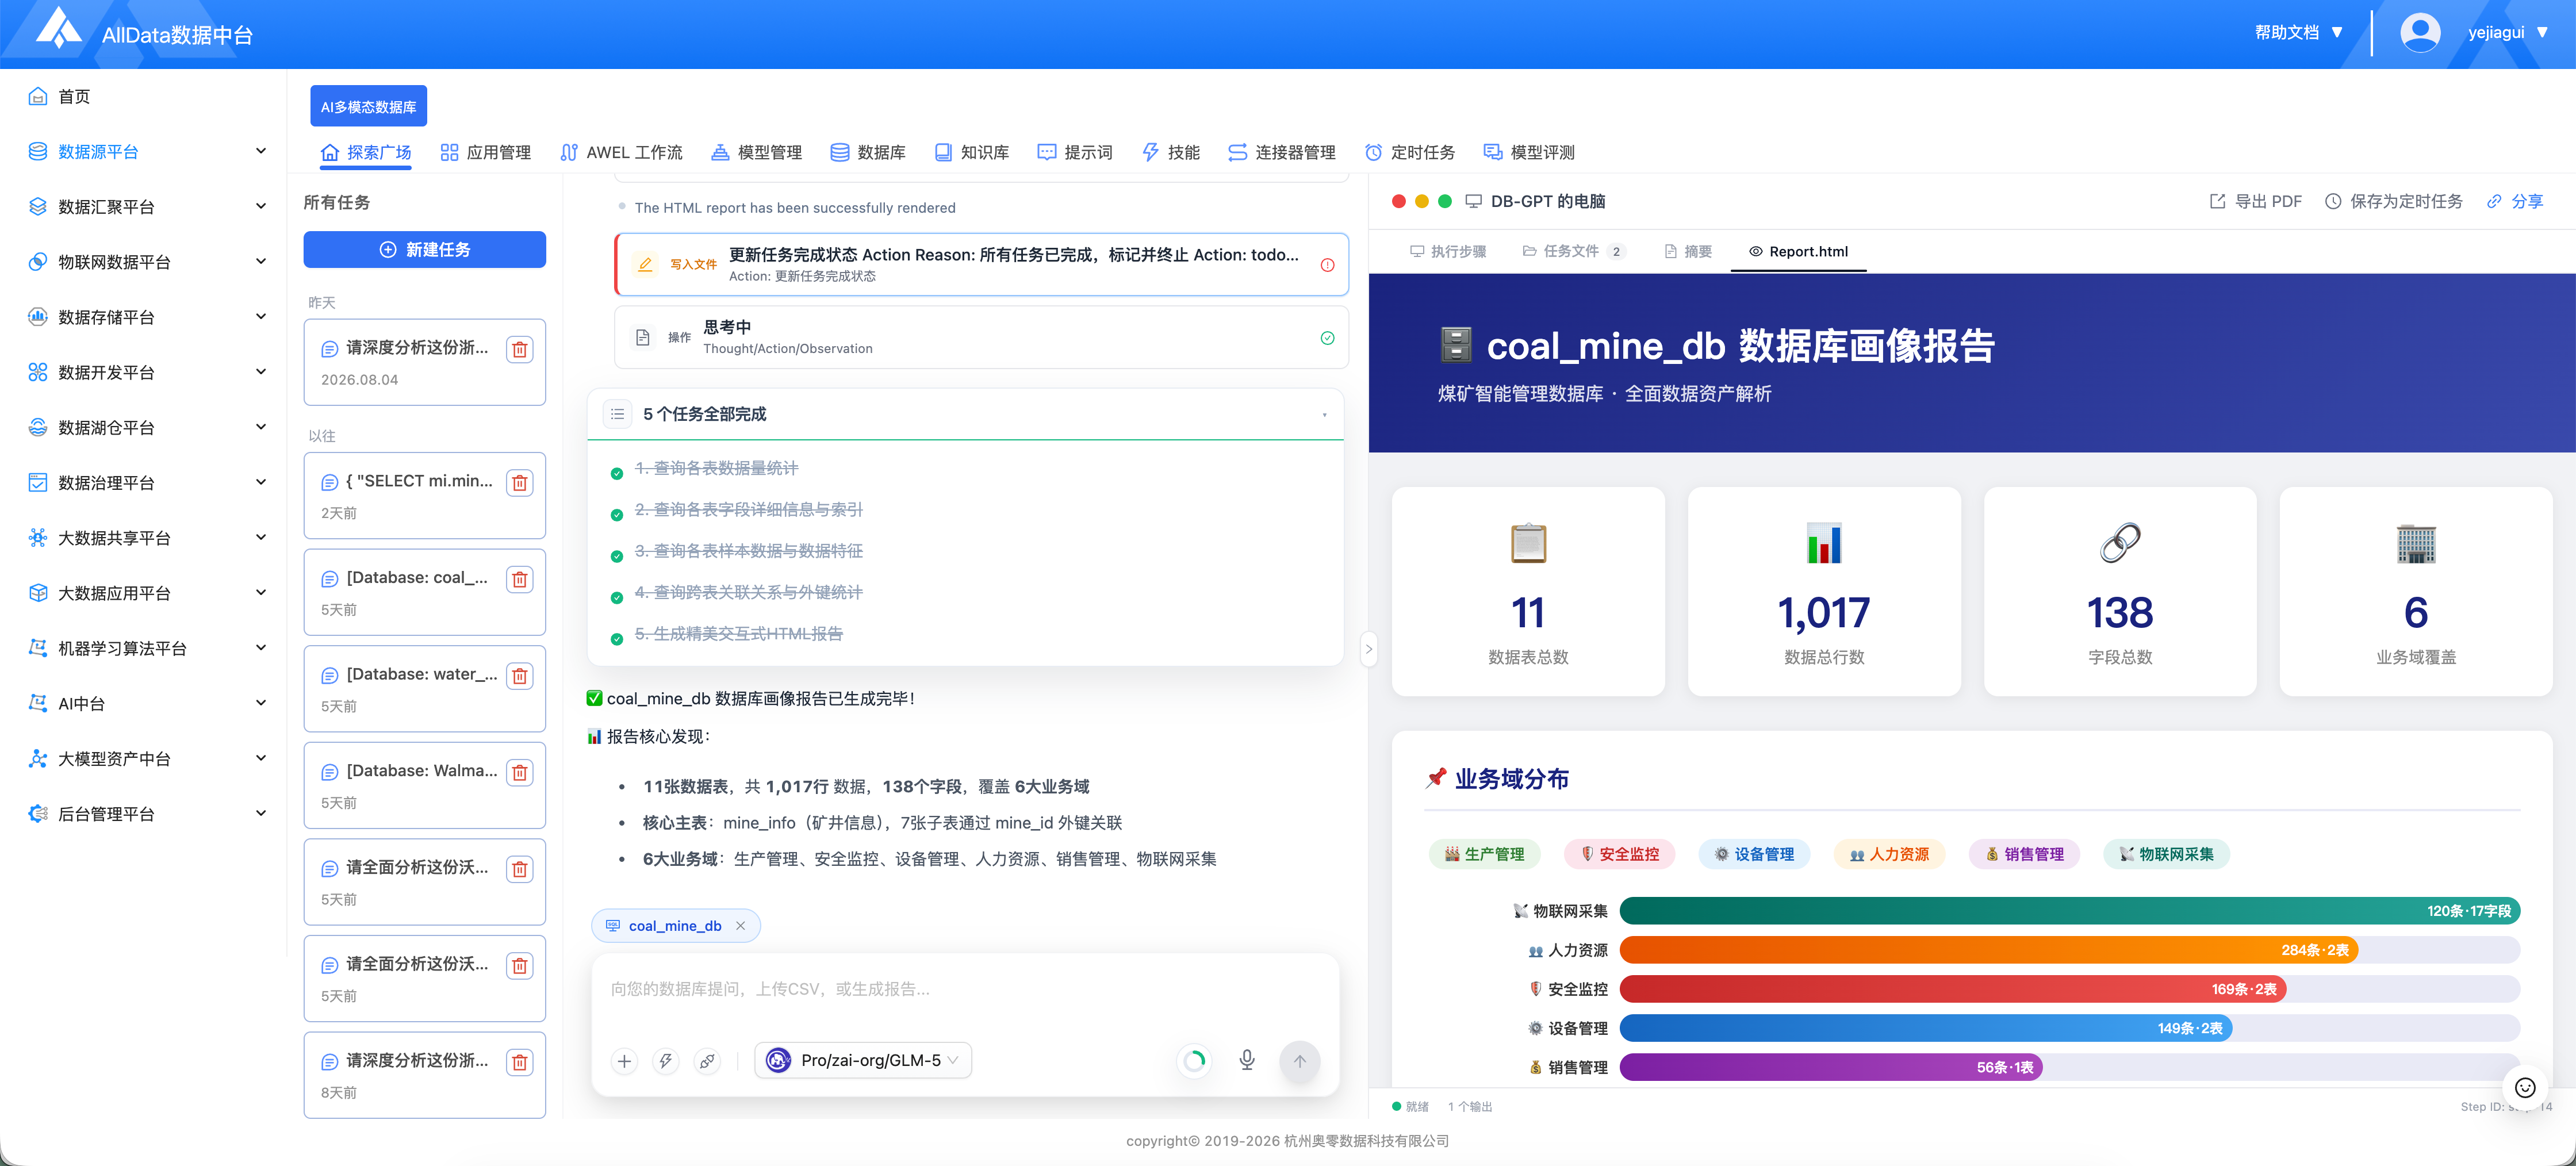Select the 生产管理 domain tag
Screen dimensions: 2576x1166
tap(1484, 853)
